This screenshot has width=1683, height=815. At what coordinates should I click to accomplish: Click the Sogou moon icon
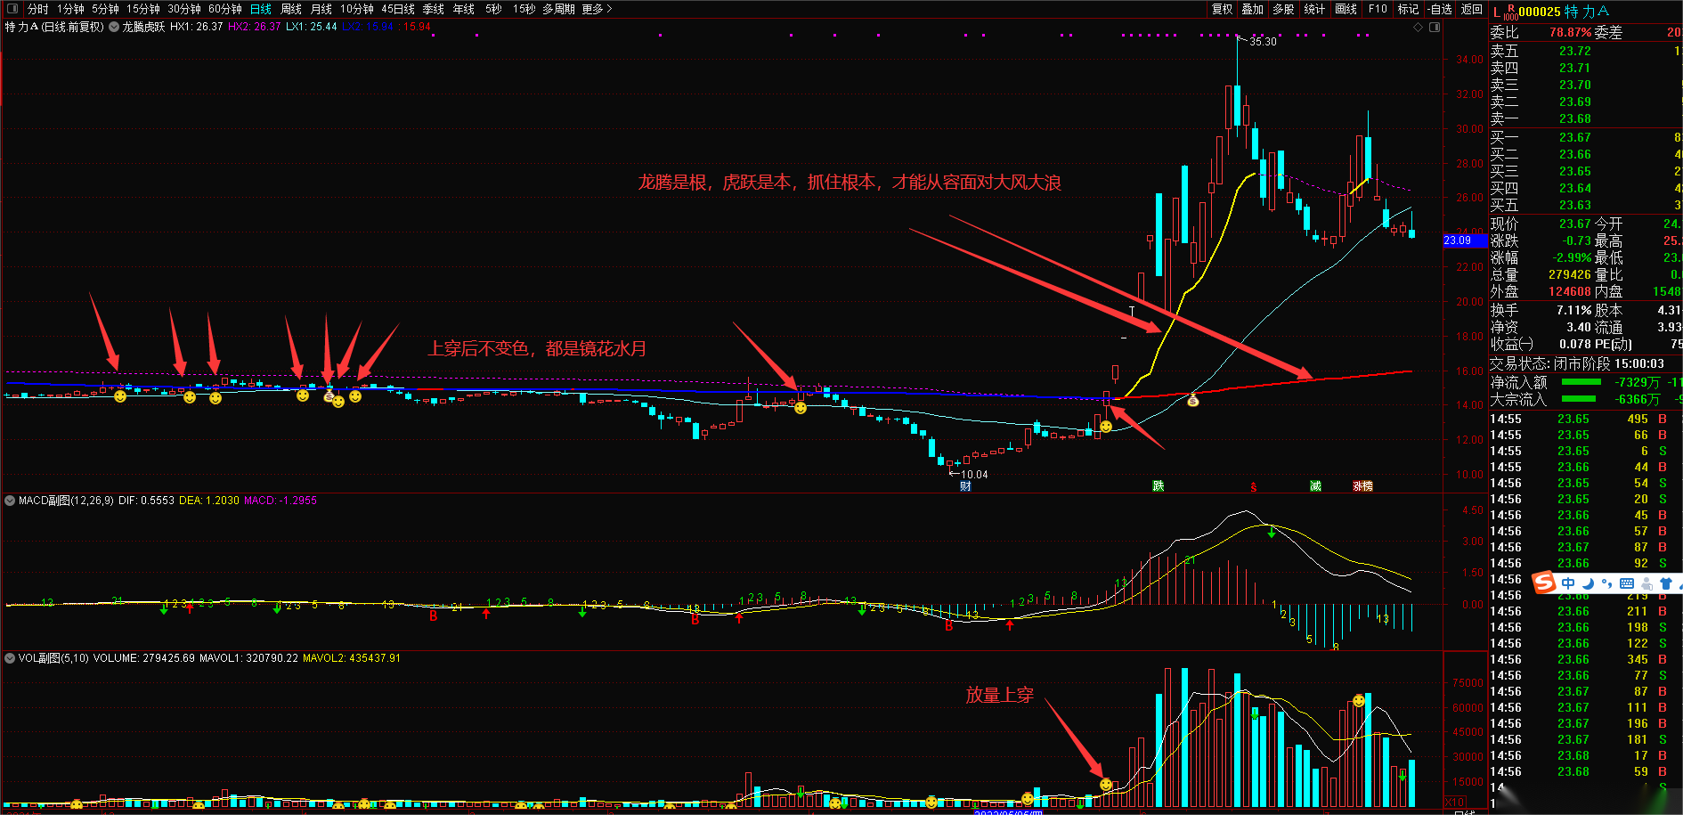point(1588,583)
